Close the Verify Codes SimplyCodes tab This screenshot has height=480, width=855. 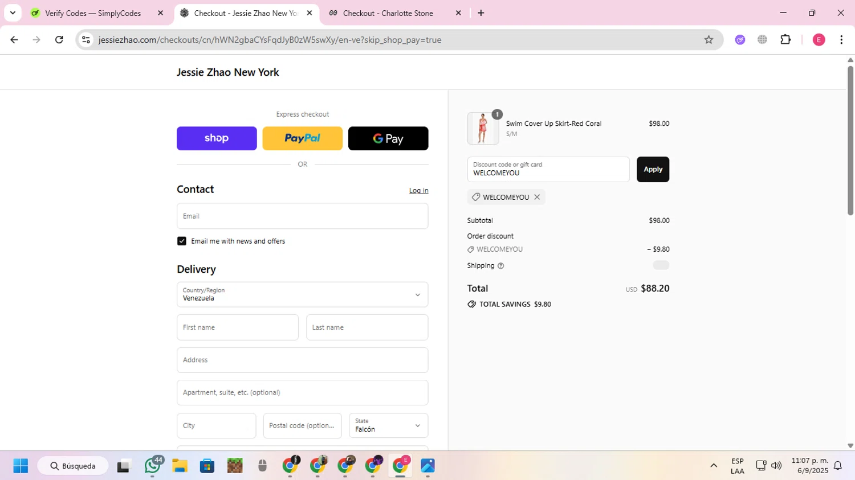pyautogui.click(x=160, y=13)
